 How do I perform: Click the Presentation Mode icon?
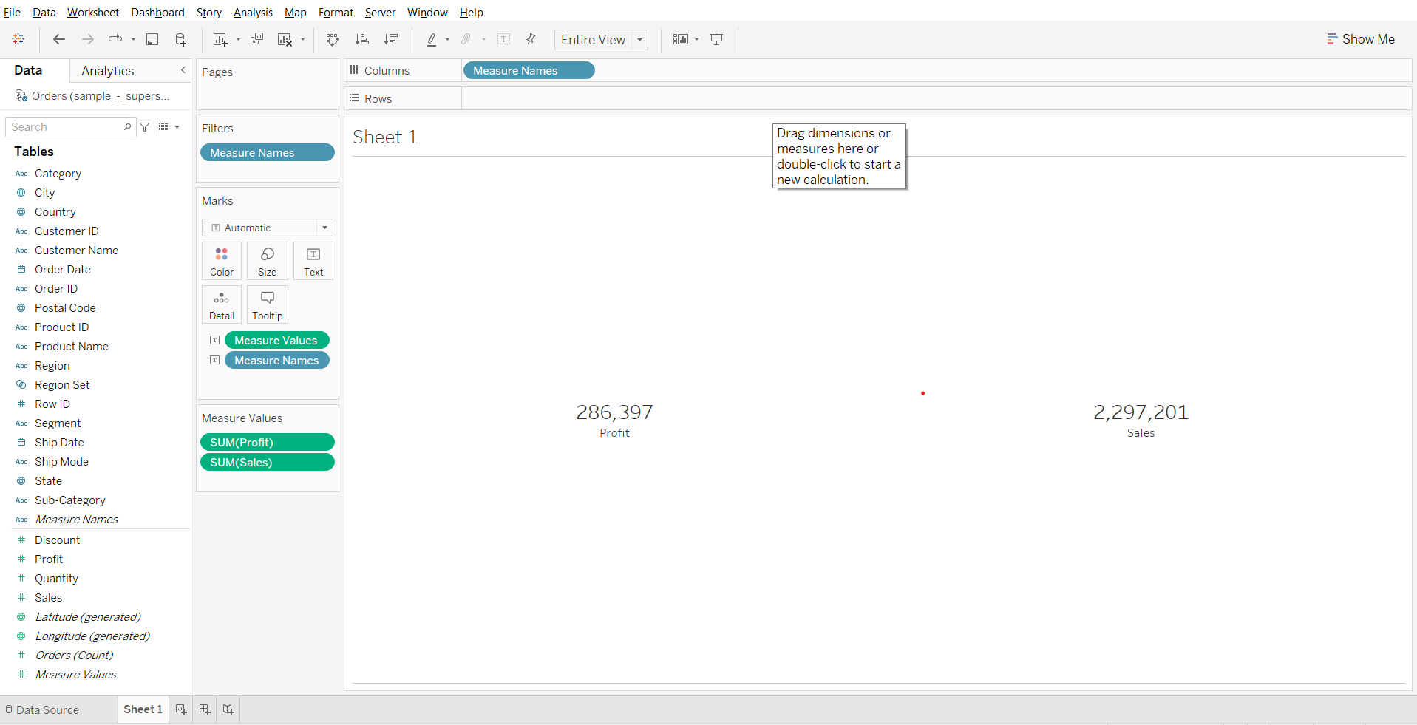click(x=716, y=40)
